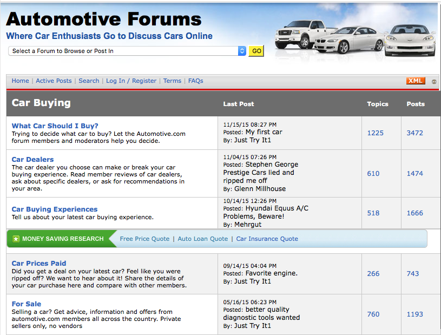Click the blue dropdown arrow on the forum selector
This screenshot has width=441, height=335.
click(x=241, y=51)
